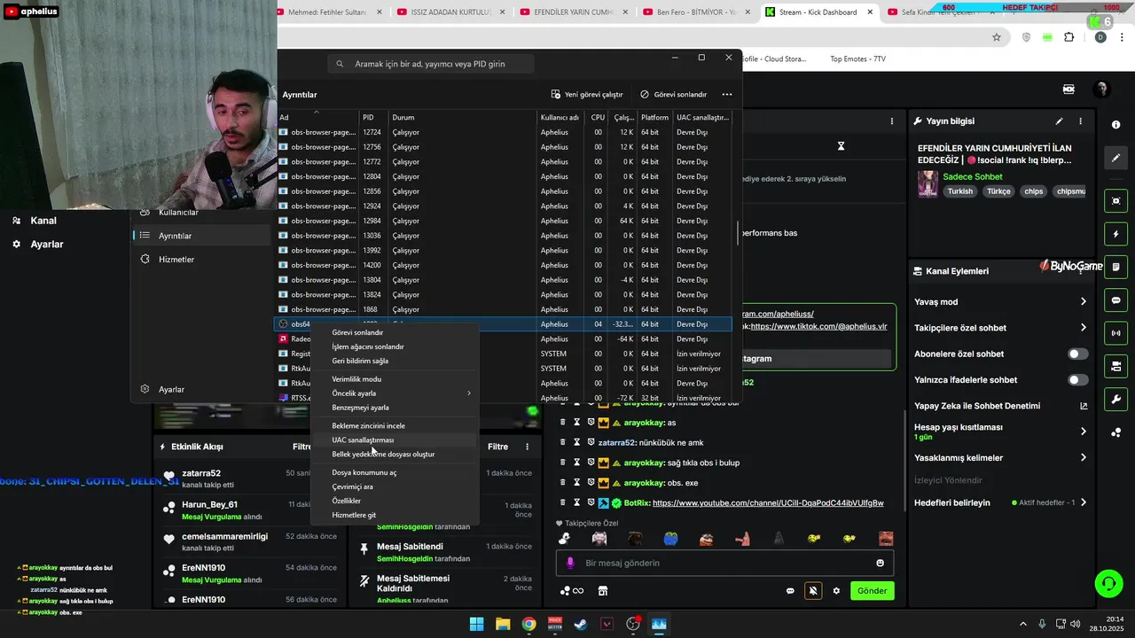Viewport: 1135px width, 638px height.
Task: Edit stream info pencil in Yayın bilgisi header
Action: click(1059, 121)
